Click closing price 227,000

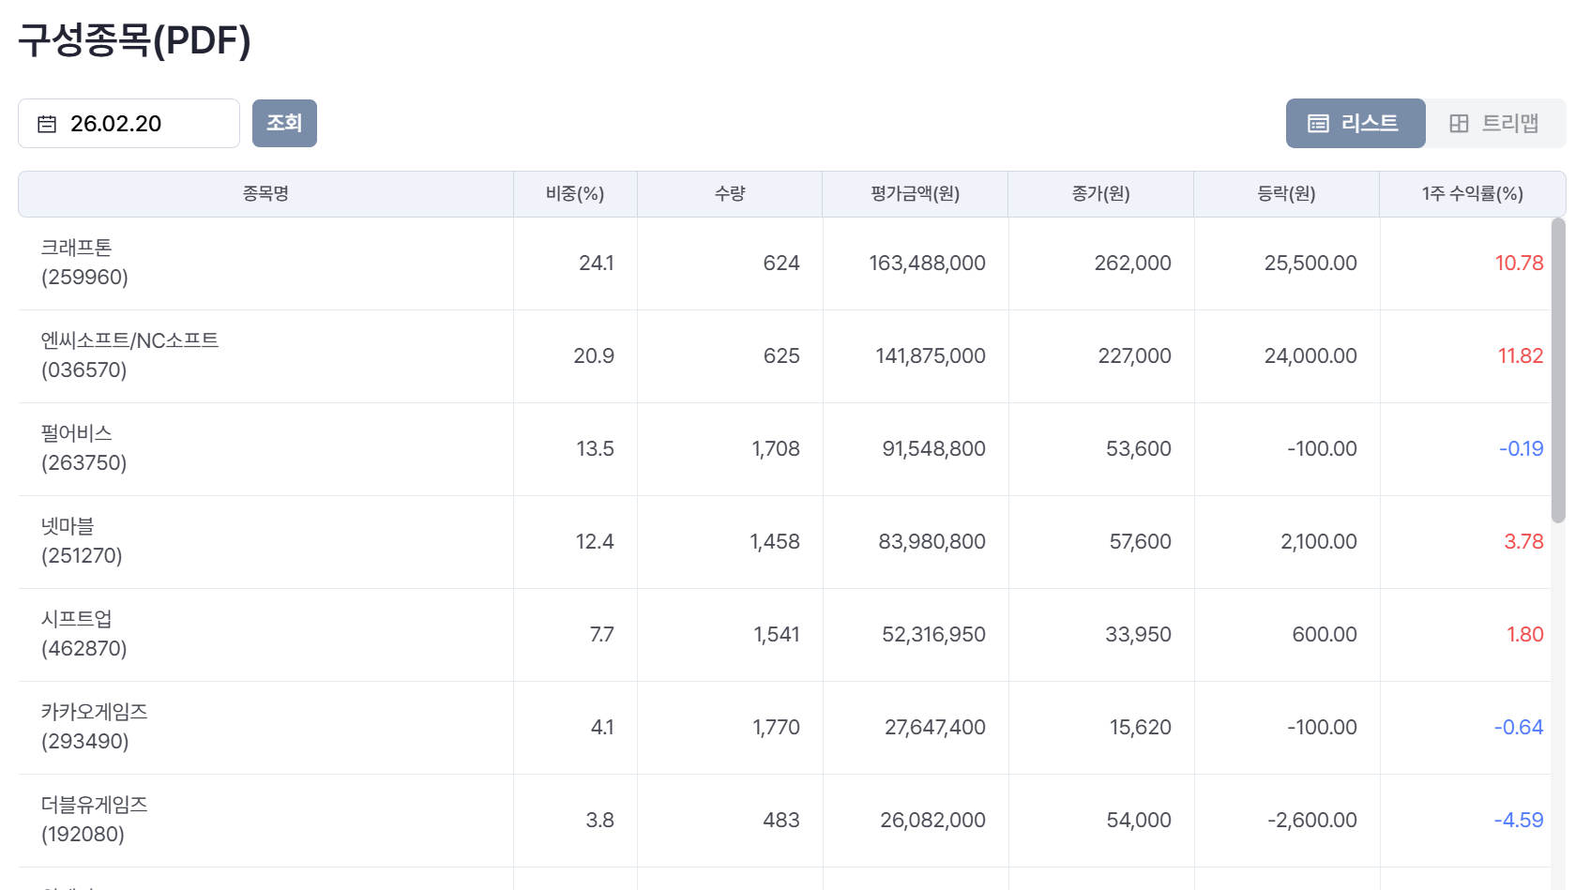pos(1134,355)
